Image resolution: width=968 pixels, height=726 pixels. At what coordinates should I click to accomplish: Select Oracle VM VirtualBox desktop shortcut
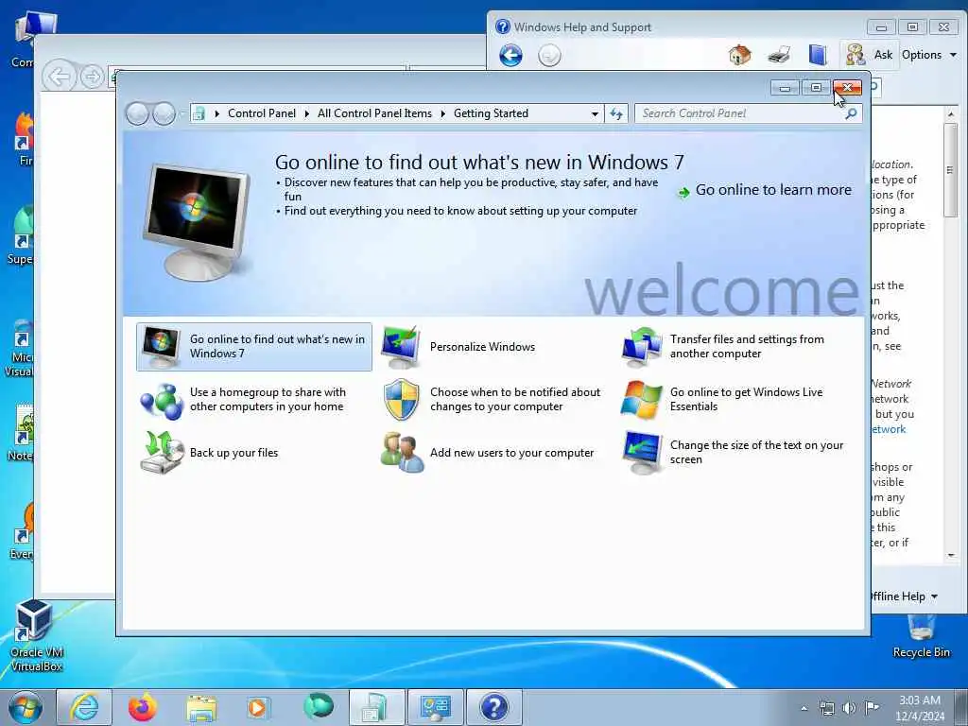(36, 636)
